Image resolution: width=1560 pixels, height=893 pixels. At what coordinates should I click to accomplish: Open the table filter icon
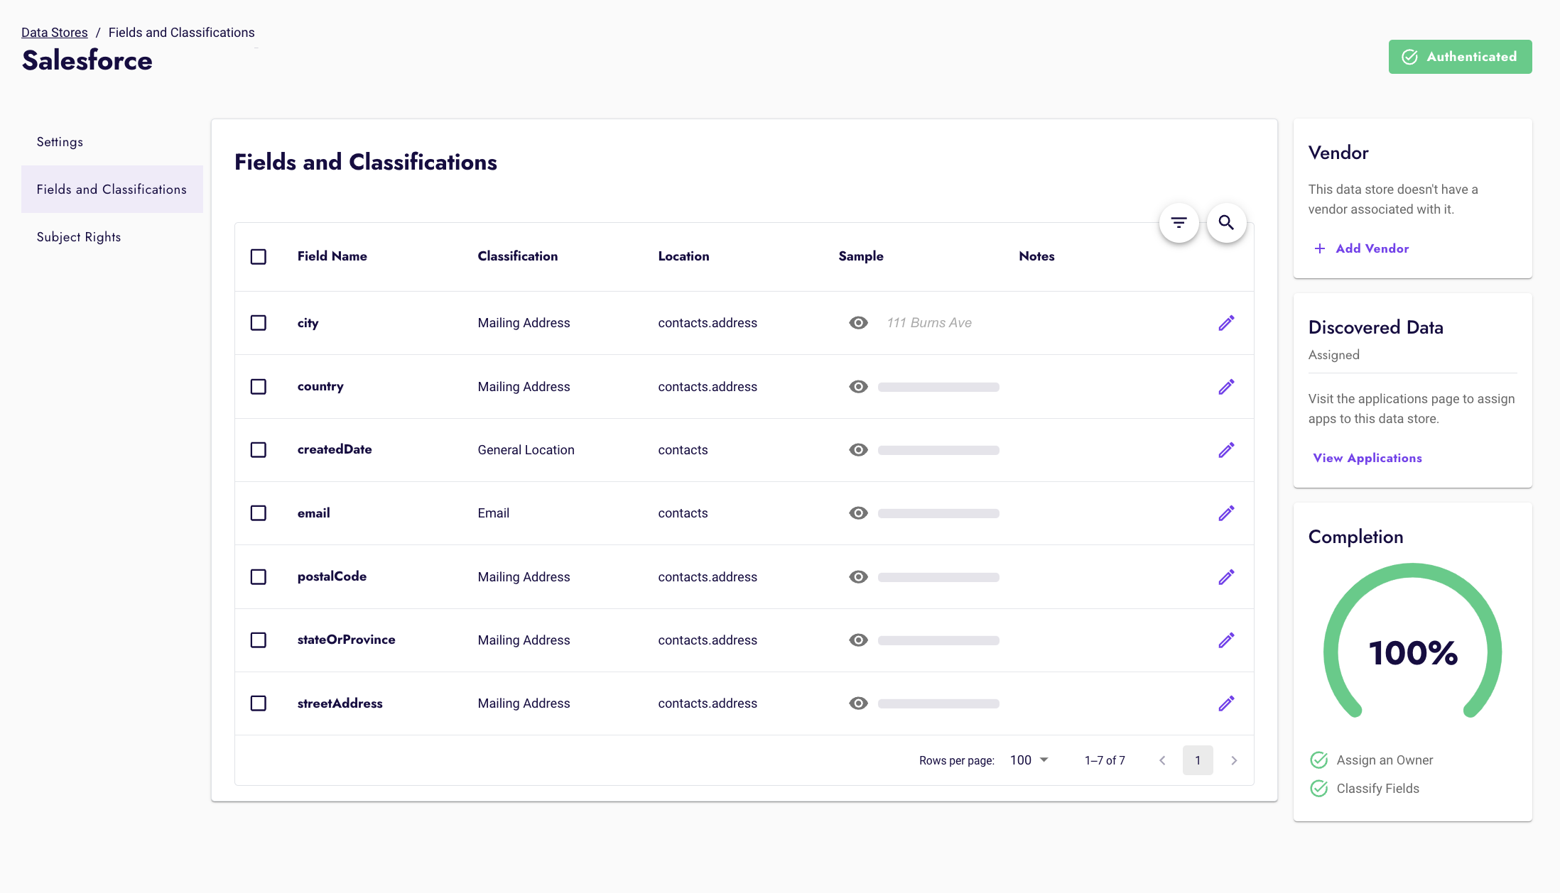click(x=1179, y=223)
